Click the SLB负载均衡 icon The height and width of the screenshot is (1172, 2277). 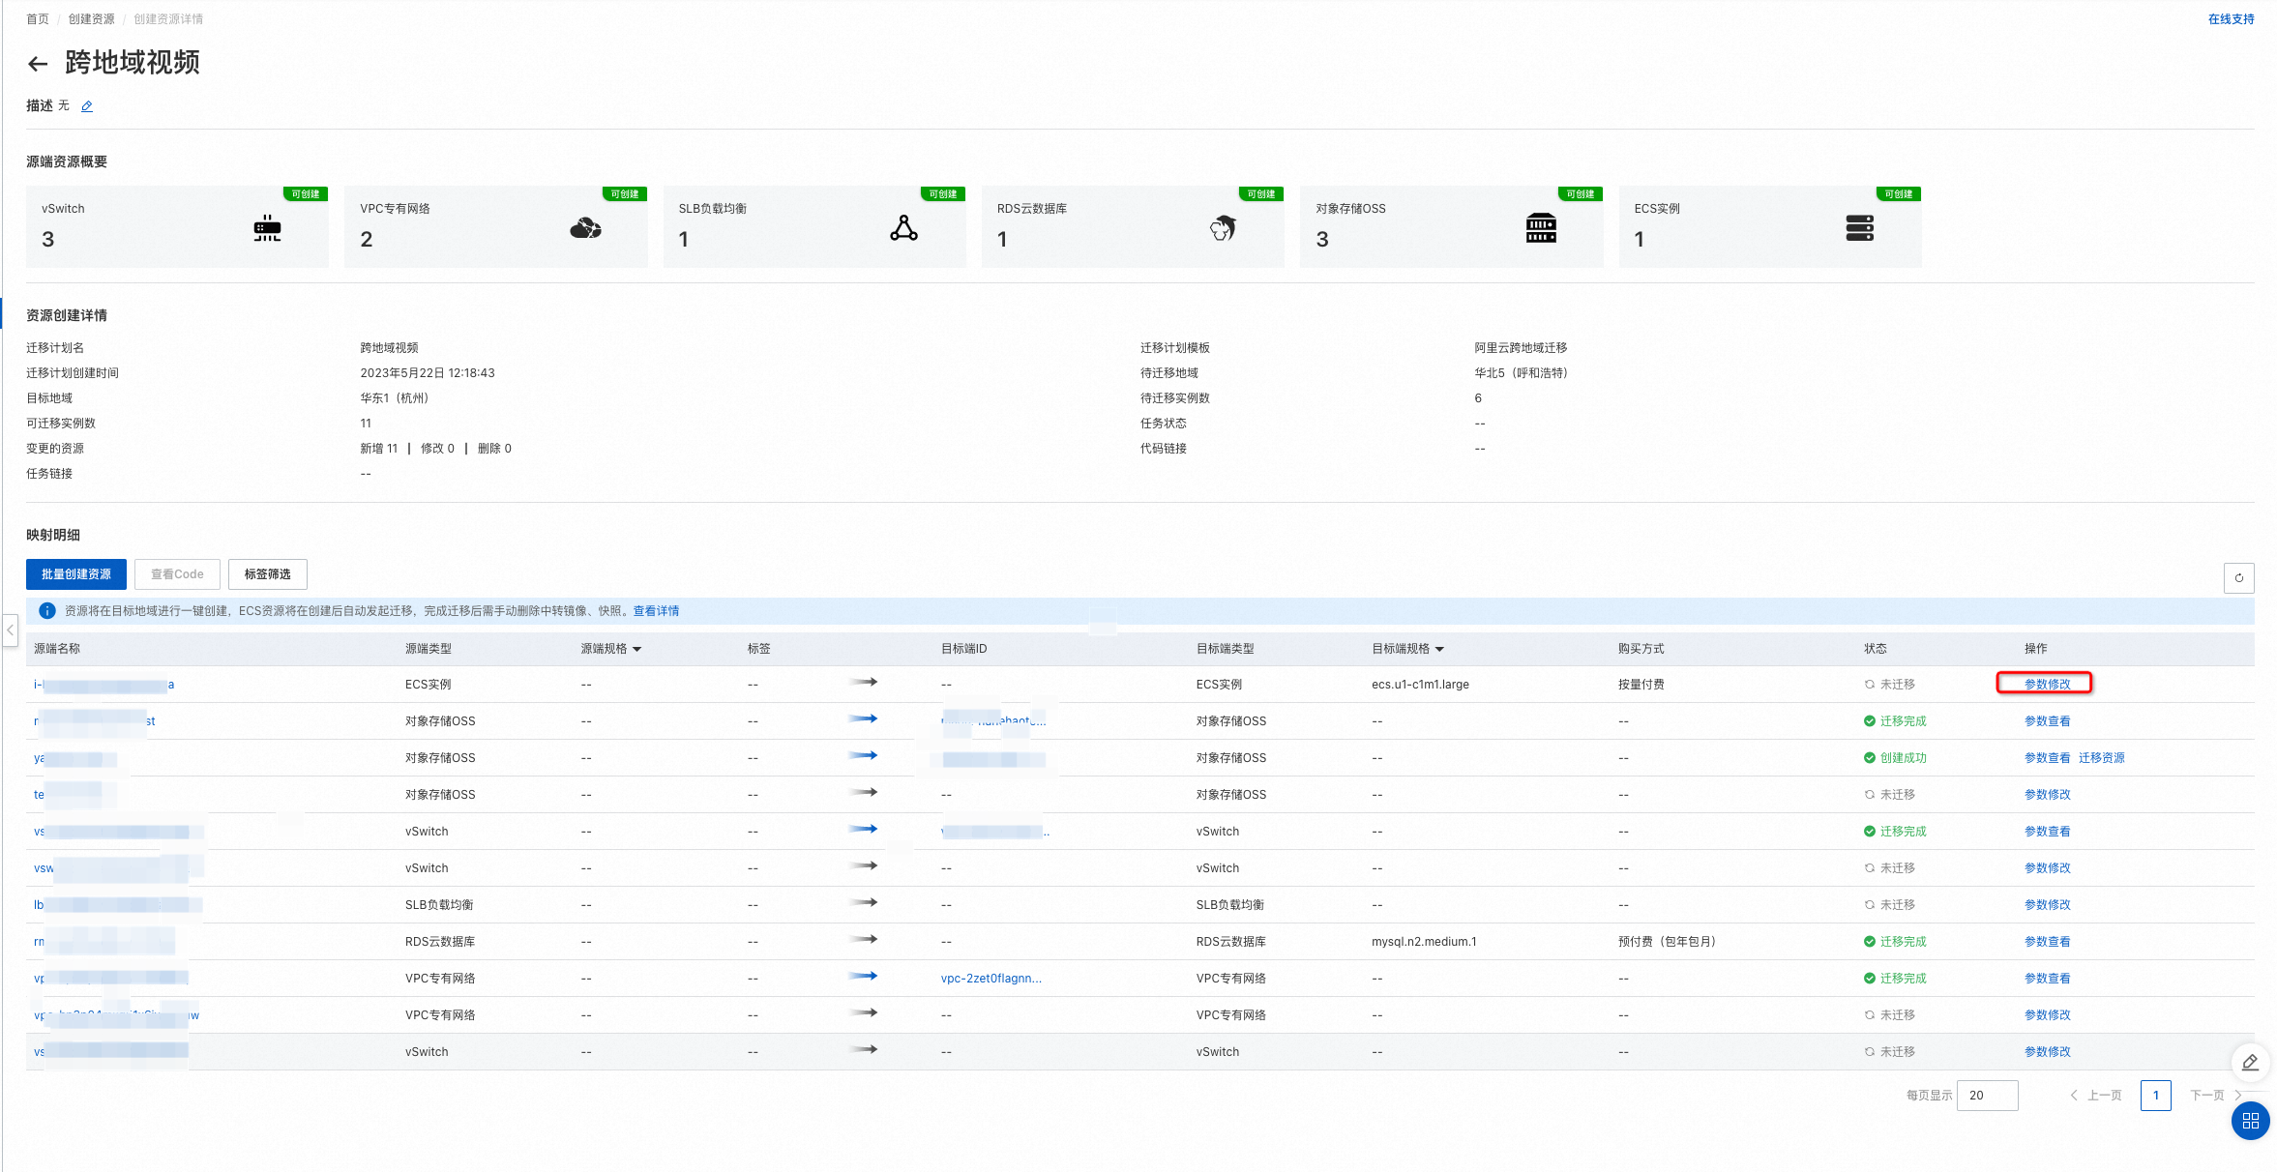click(x=903, y=228)
